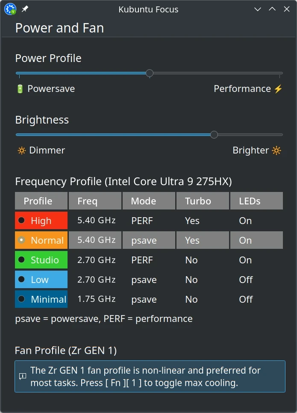Screen dimensions: 297x413
Task: Click the keep-below chevron down title button
Action: [258, 9]
